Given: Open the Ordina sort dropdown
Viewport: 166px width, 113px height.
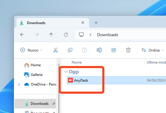Looking at the screenshot, I should coord(152,50).
